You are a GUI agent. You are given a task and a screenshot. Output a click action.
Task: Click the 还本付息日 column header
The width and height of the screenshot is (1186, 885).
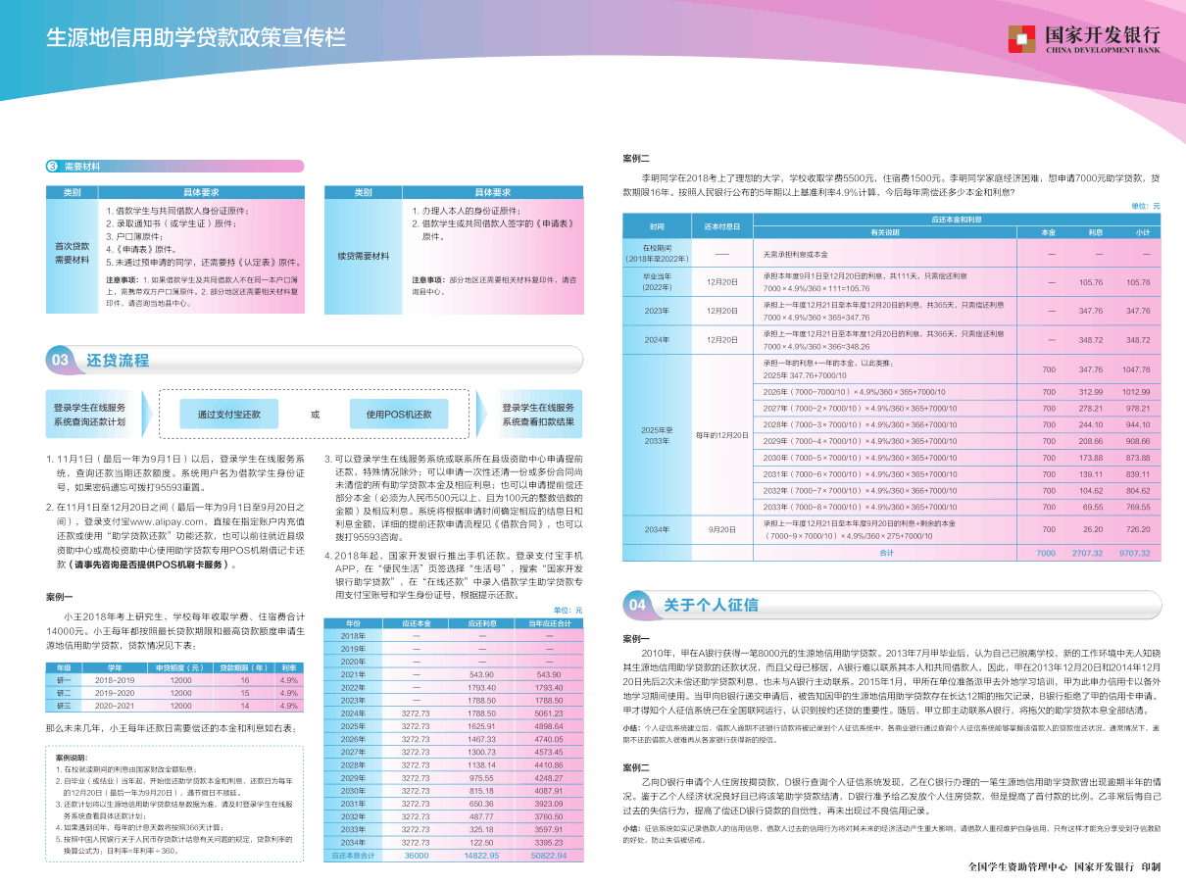722,225
